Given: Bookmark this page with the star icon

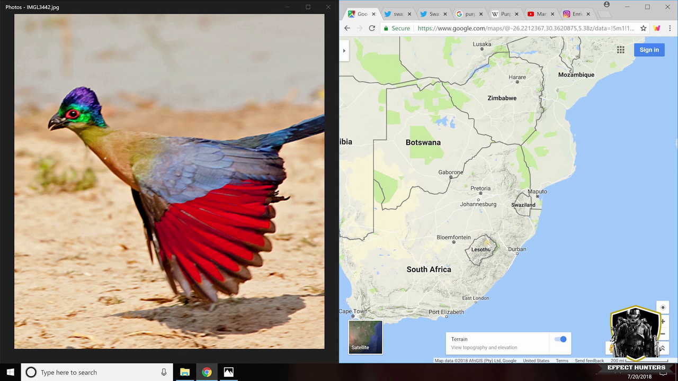Looking at the screenshot, I should click(x=644, y=28).
